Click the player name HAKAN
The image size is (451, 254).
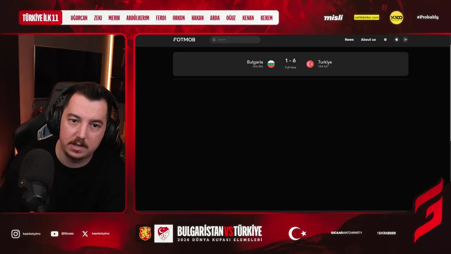(x=198, y=18)
